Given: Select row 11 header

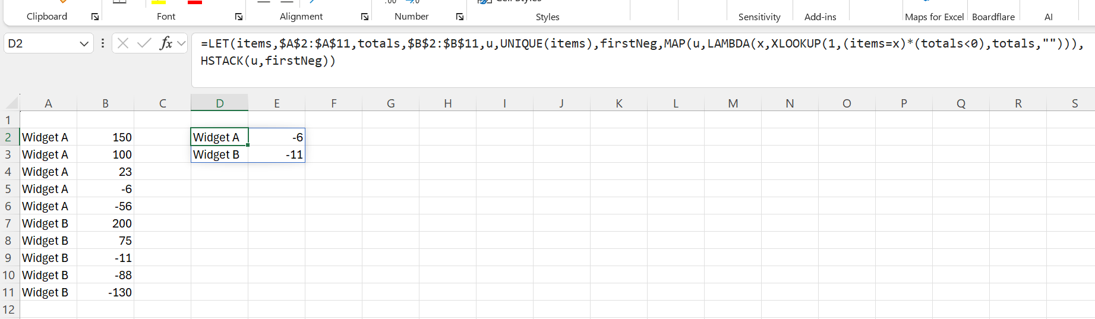Looking at the screenshot, I should click(10, 292).
